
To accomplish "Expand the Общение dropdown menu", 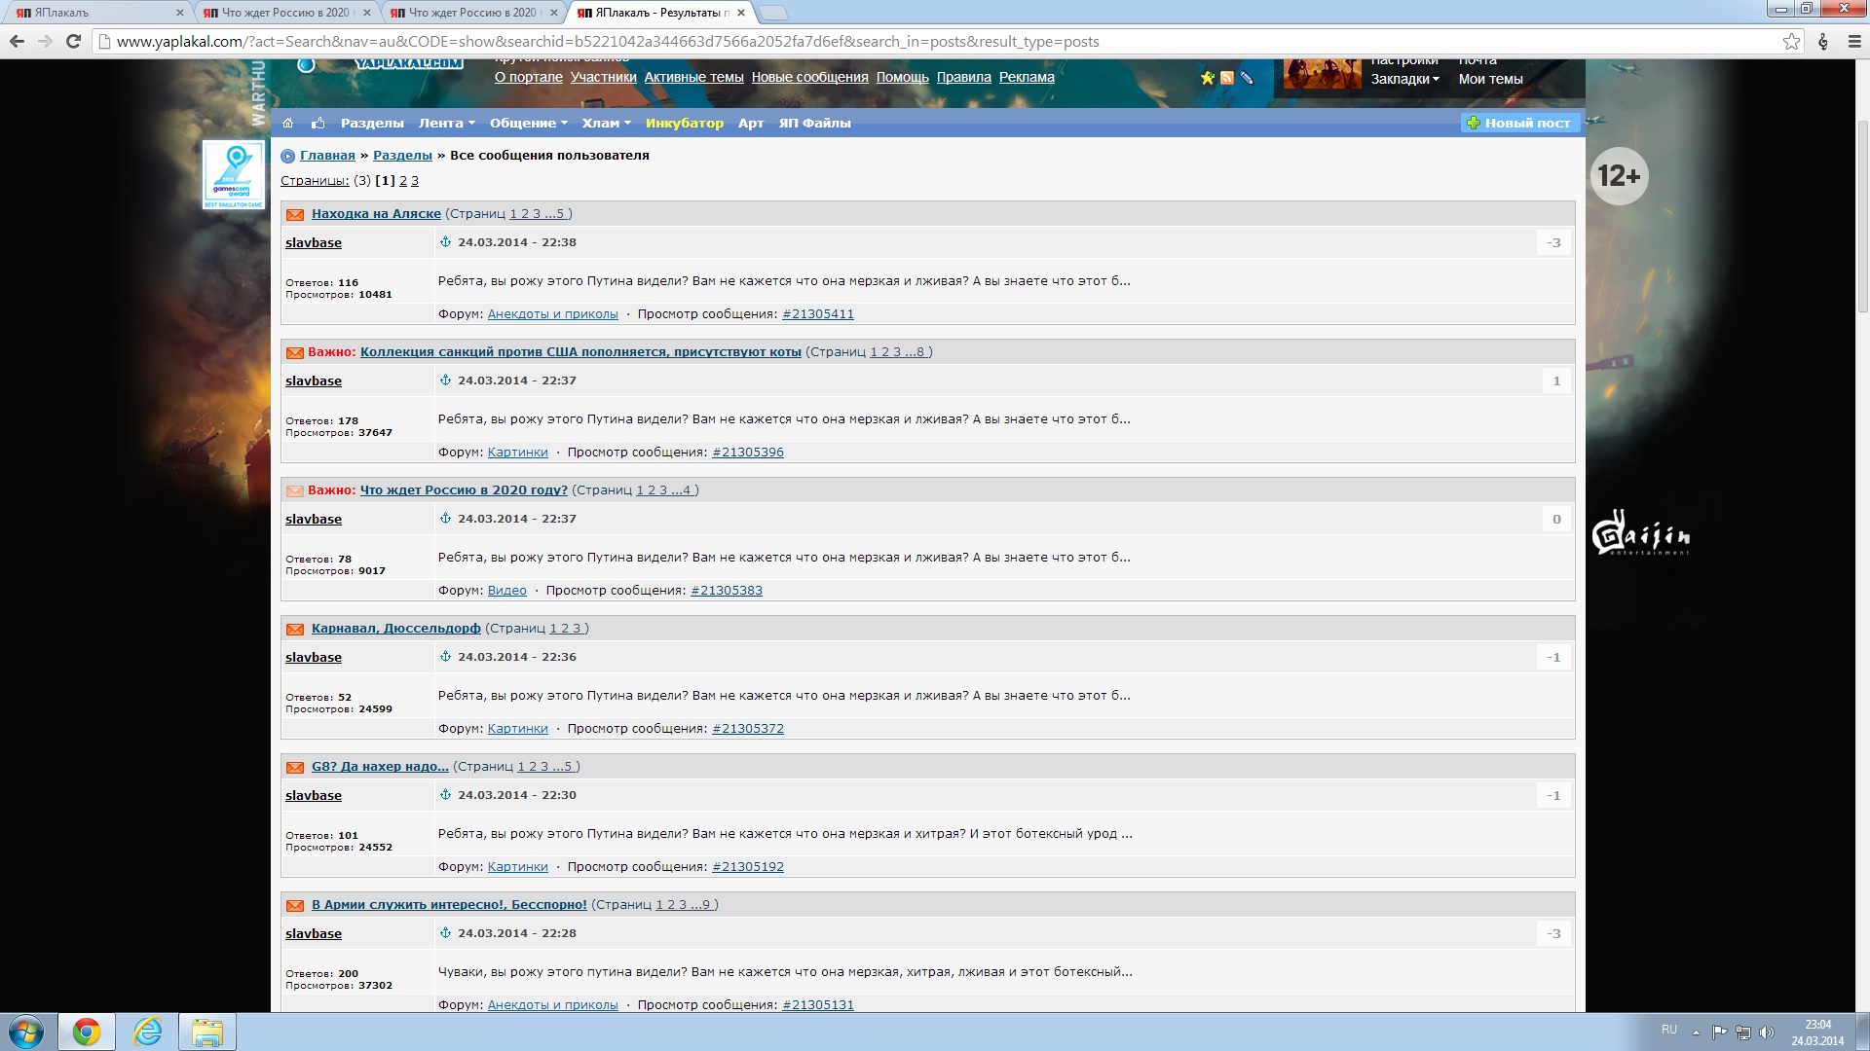I will click(528, 123).
